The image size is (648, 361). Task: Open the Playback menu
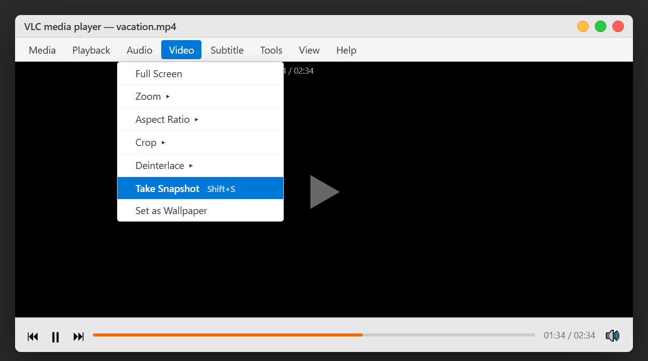(x=91, y=50)
